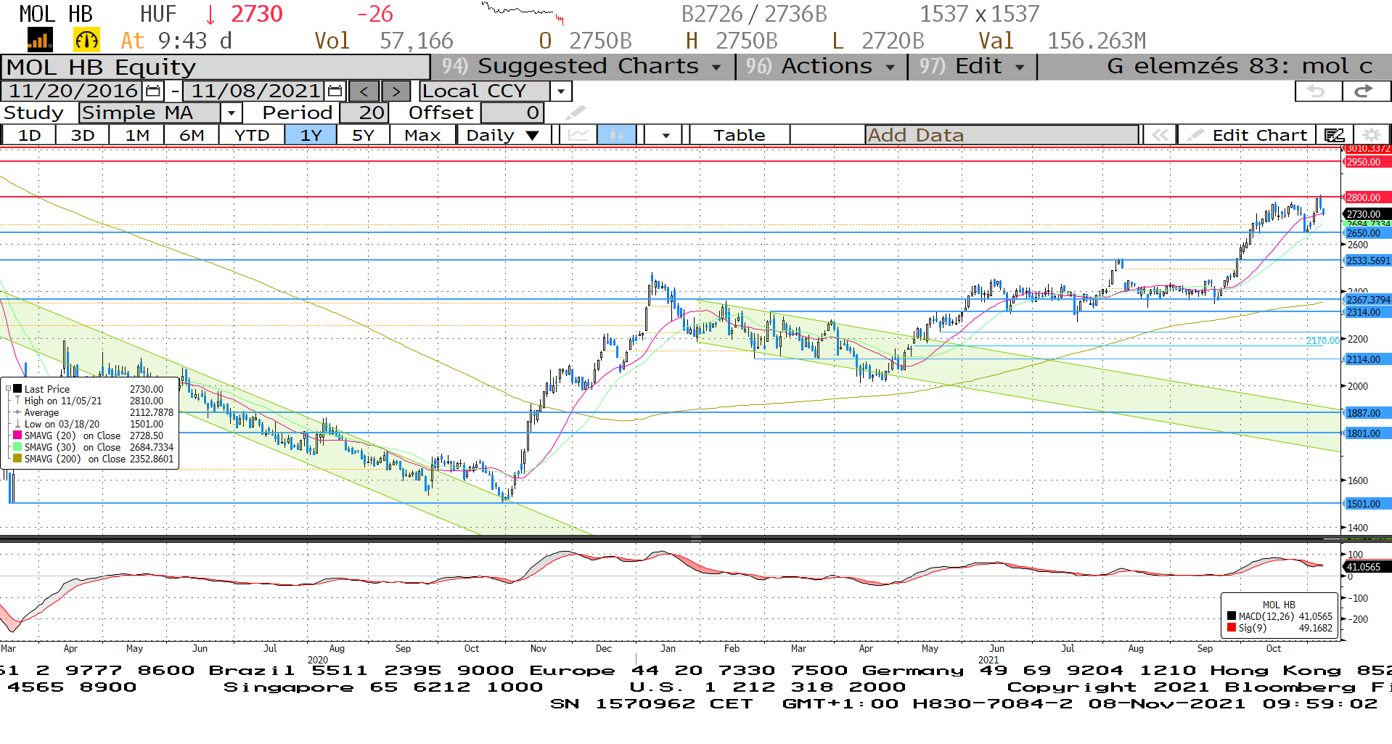
Task: Click the Period input field
Action: pos(364,113)
